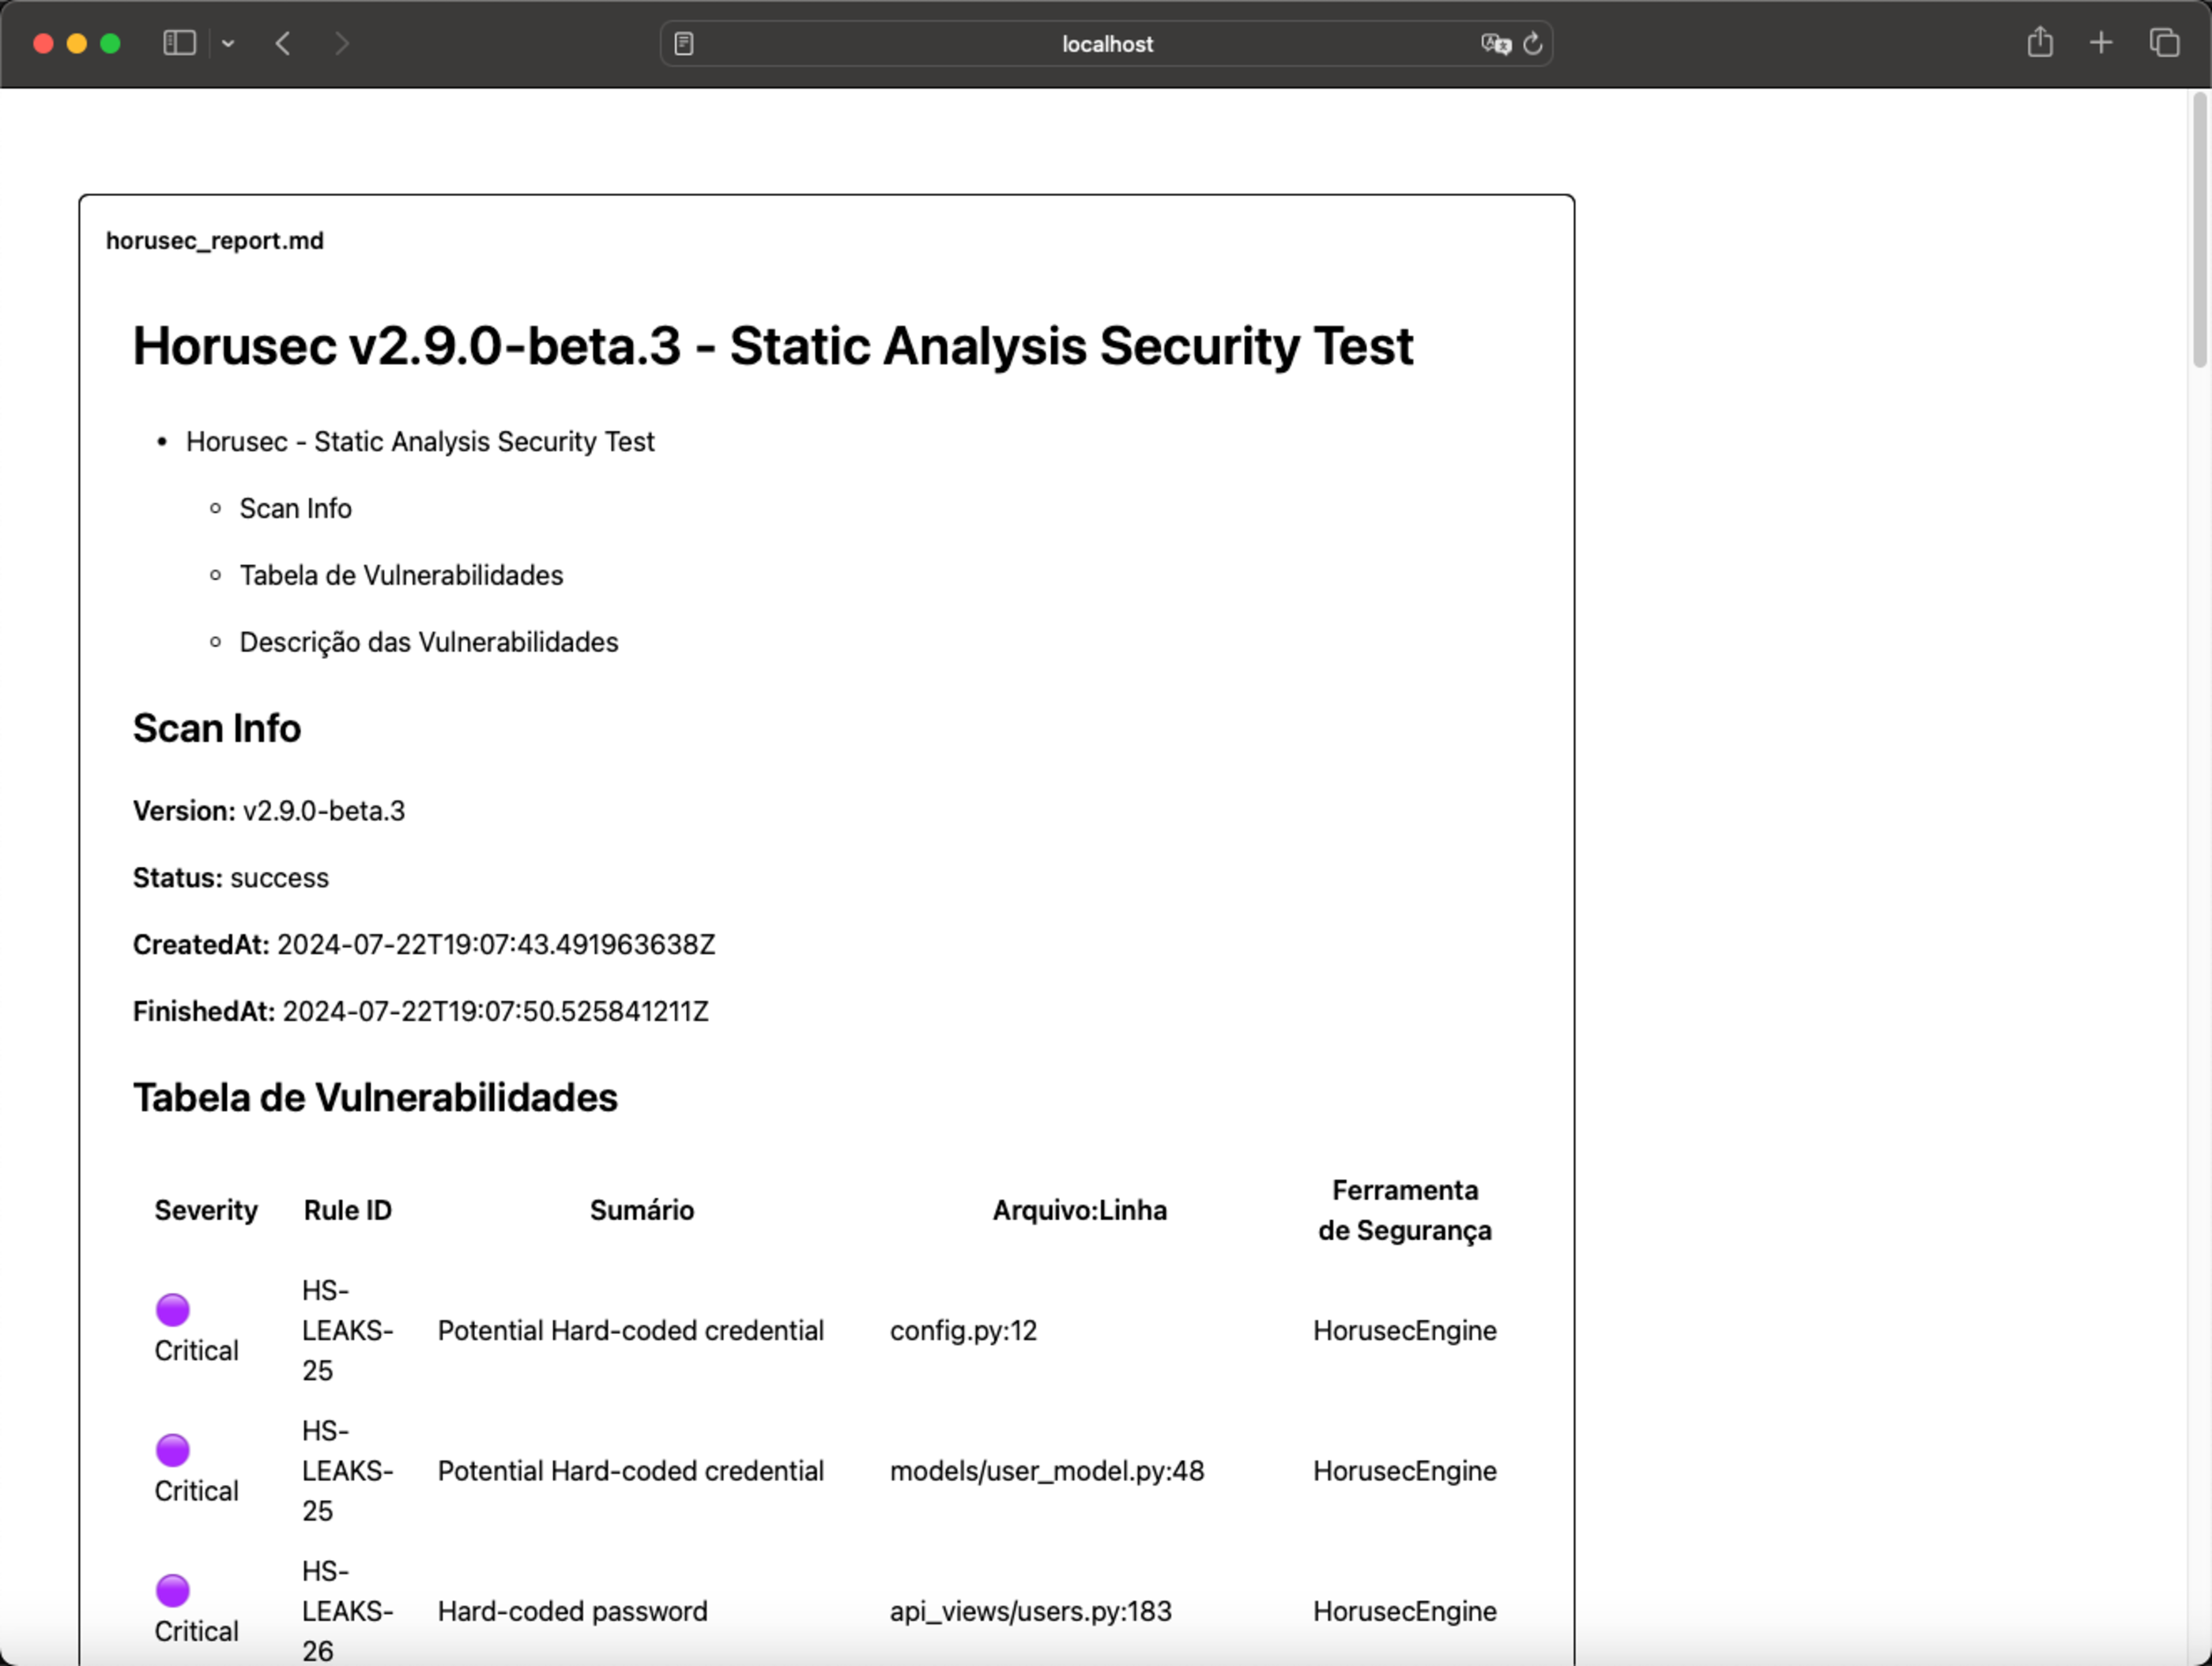Viewport: 2212px width, 1666px height.
Task: Click the Tabela de Vulnerabilidades heading
Action: click(375, 1097)
